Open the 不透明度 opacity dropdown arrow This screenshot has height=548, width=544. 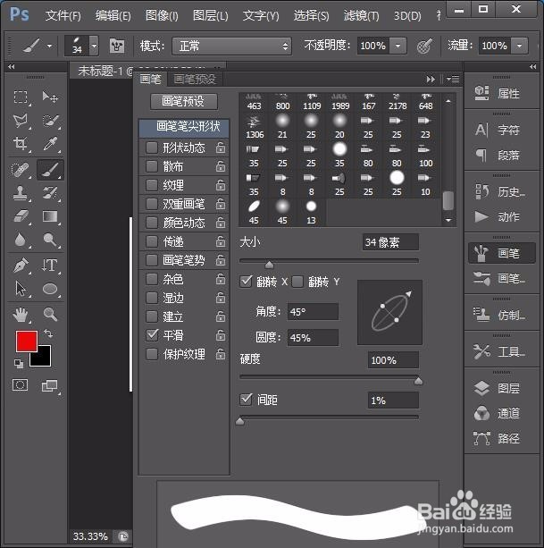click(398, 46)
